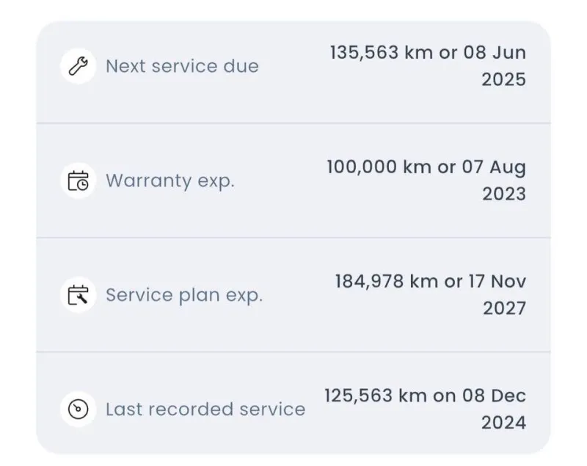Click the 2024 last service year

click(x=504, y=423)
